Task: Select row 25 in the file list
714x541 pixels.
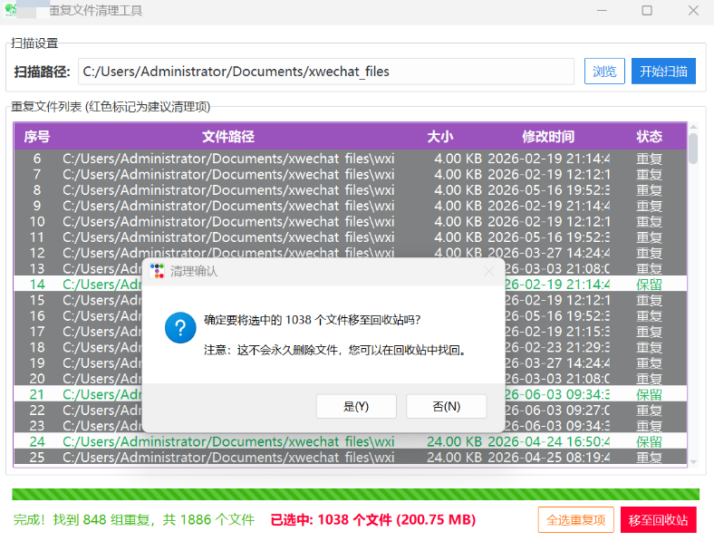Action: [350, 457]
